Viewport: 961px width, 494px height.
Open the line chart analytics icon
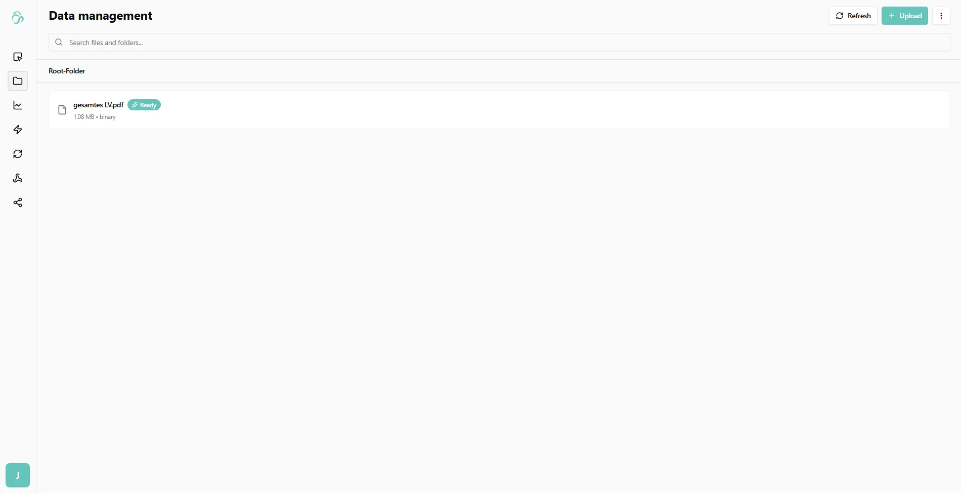[18, 105]
